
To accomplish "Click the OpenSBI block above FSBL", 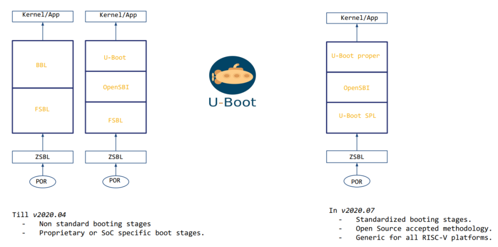I will pos(115,86).
